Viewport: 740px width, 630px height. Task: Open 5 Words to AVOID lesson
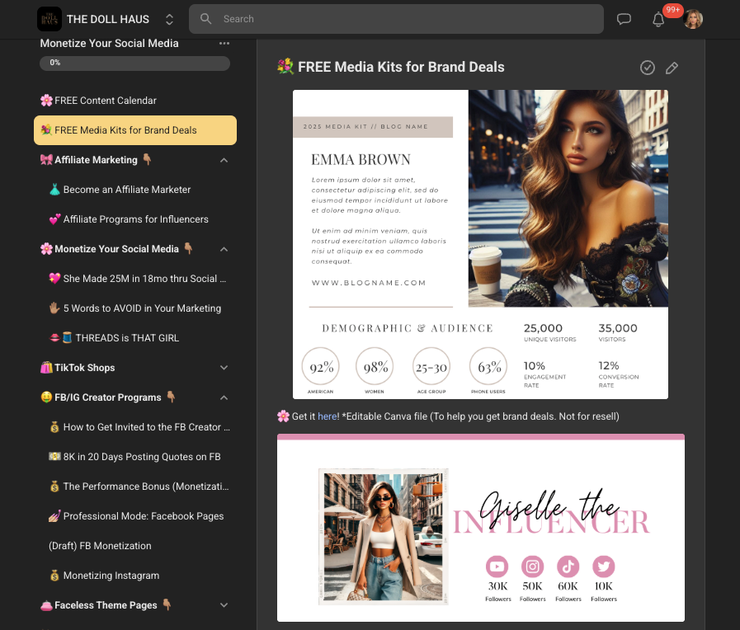coord(142,308)
